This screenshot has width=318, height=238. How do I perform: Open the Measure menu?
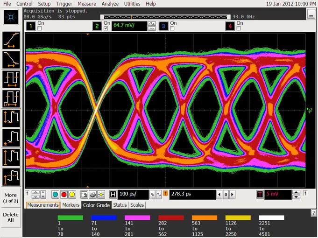[87, 4]
